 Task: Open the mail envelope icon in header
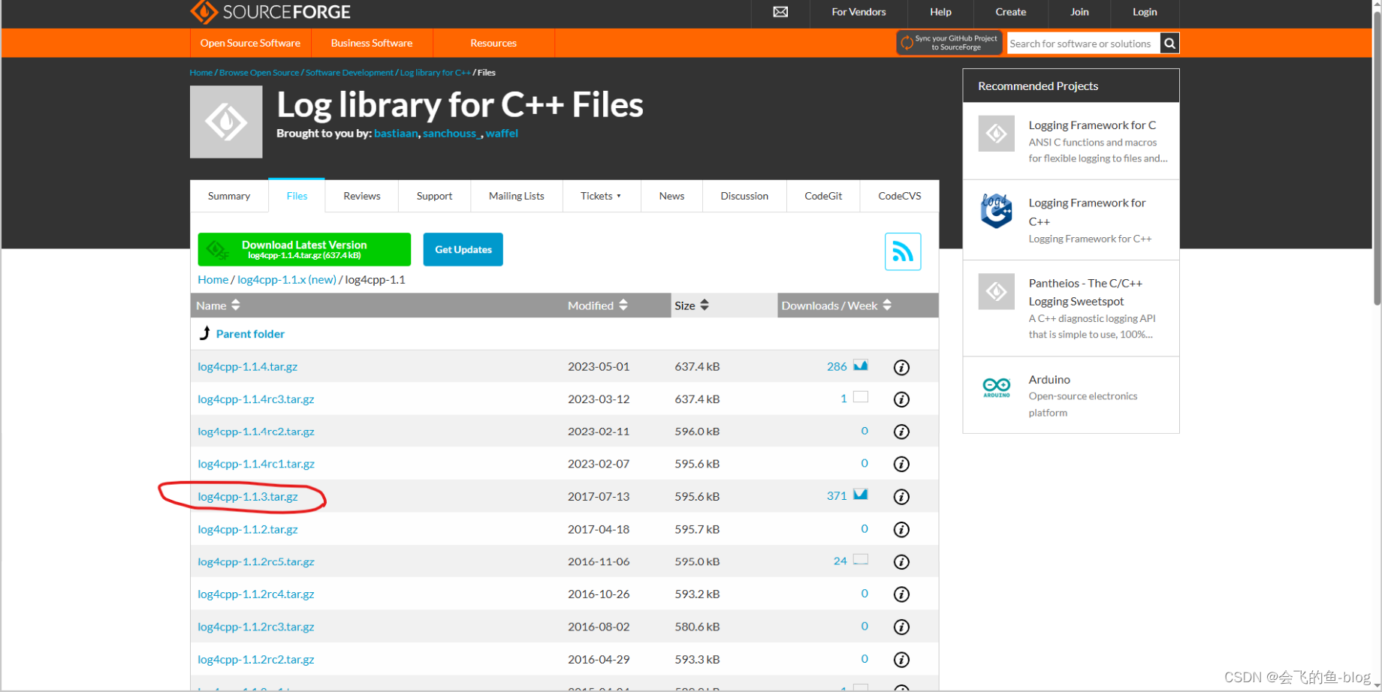(780, 12)
